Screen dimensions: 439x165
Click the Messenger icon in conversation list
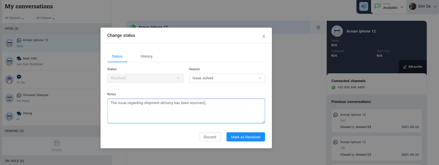click(x=19, y=77)
